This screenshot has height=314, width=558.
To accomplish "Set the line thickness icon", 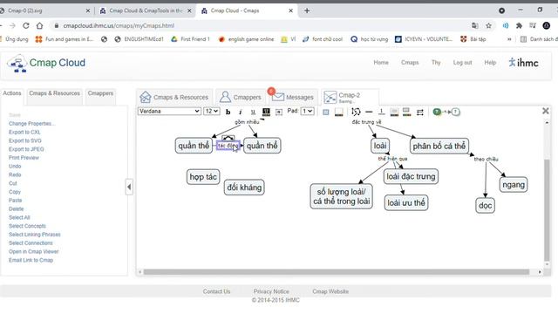I will (x=382, y=112).
